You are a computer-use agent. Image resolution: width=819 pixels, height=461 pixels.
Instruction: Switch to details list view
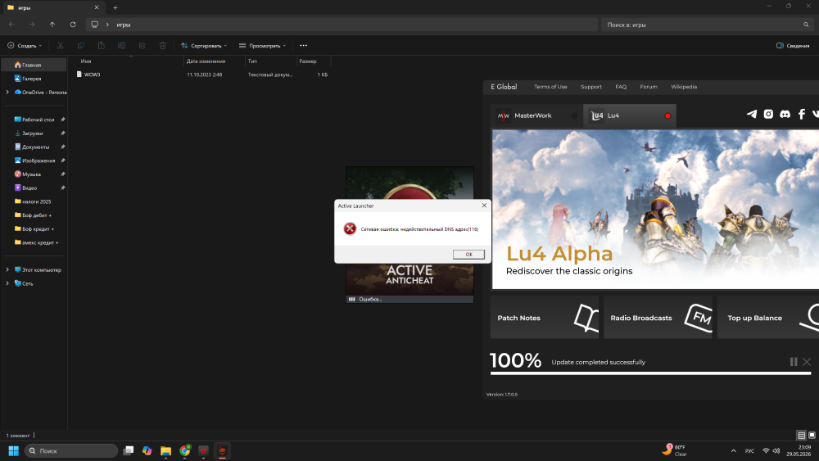801,435
